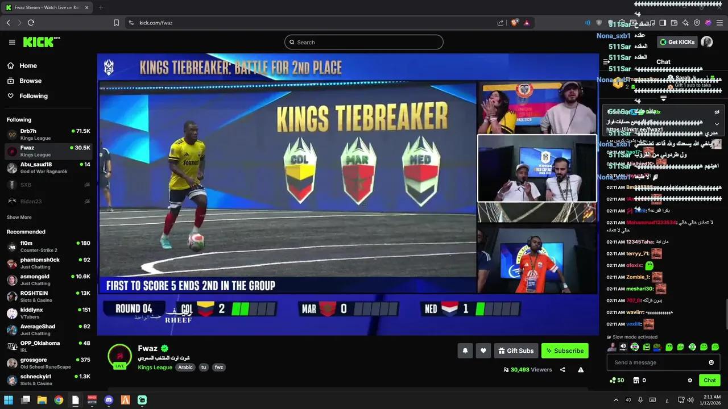Open the Drb7h channel from Following
This screenshot has width=728, height=409.
click(x=48, y=135)
